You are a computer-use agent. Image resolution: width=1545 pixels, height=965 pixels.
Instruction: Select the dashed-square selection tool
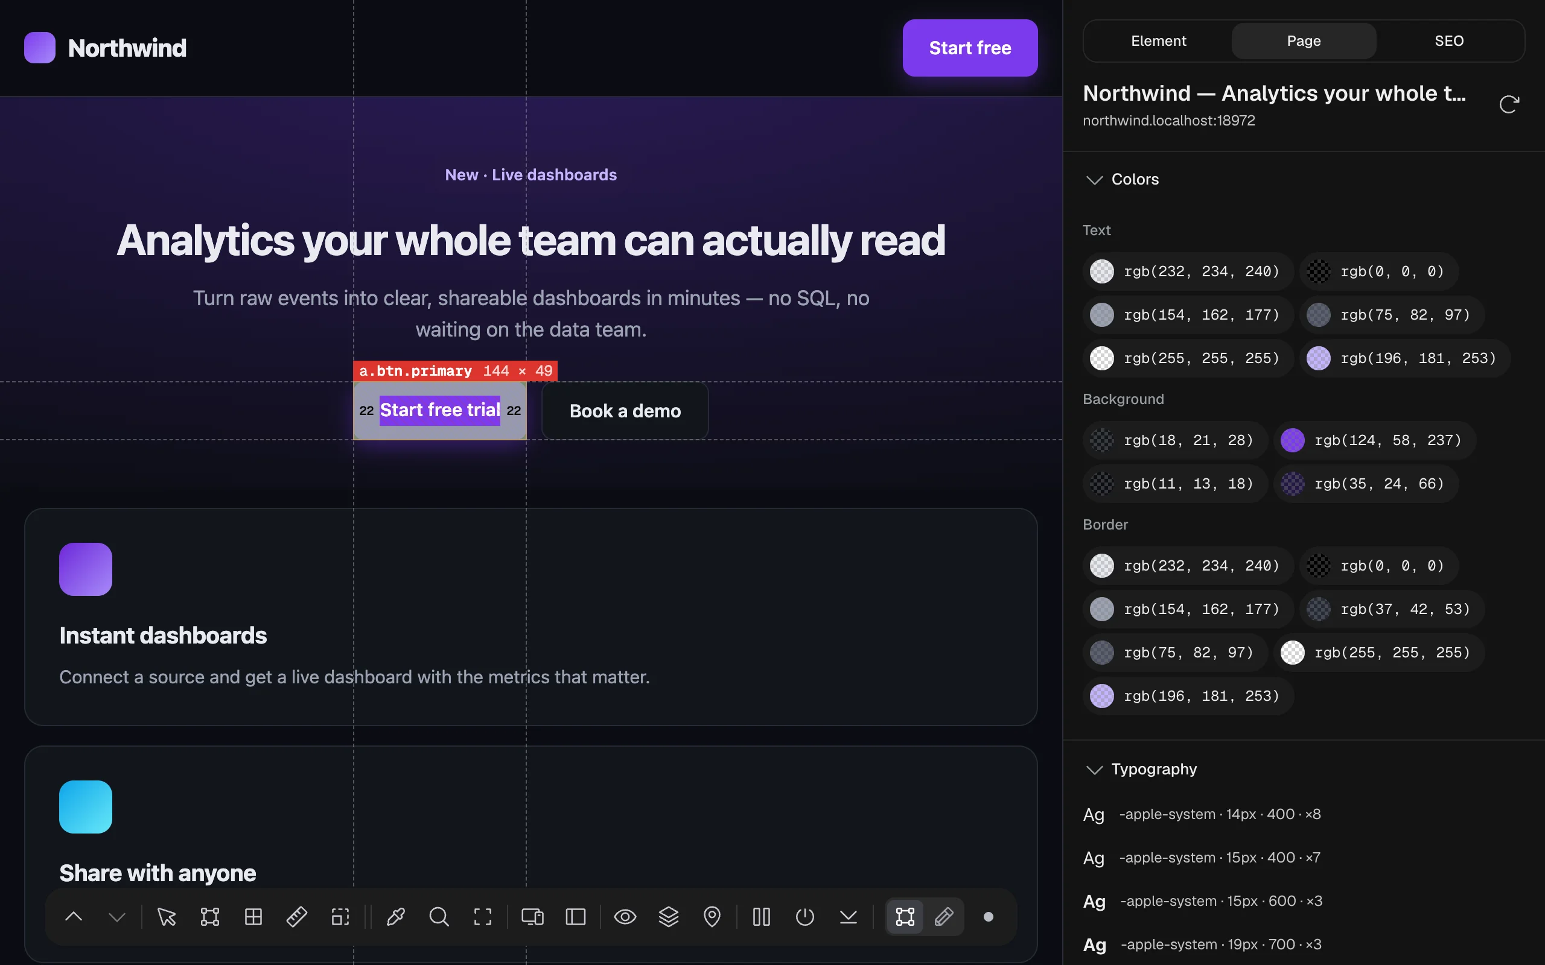[340, 917]
